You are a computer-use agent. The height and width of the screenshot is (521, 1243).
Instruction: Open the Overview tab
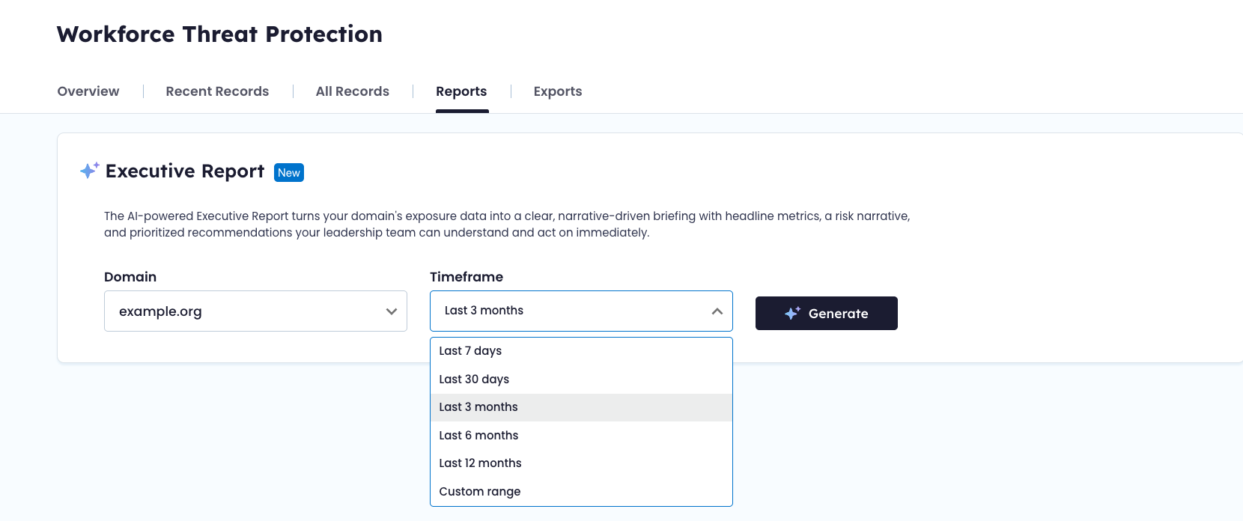(x=88, y=91)
